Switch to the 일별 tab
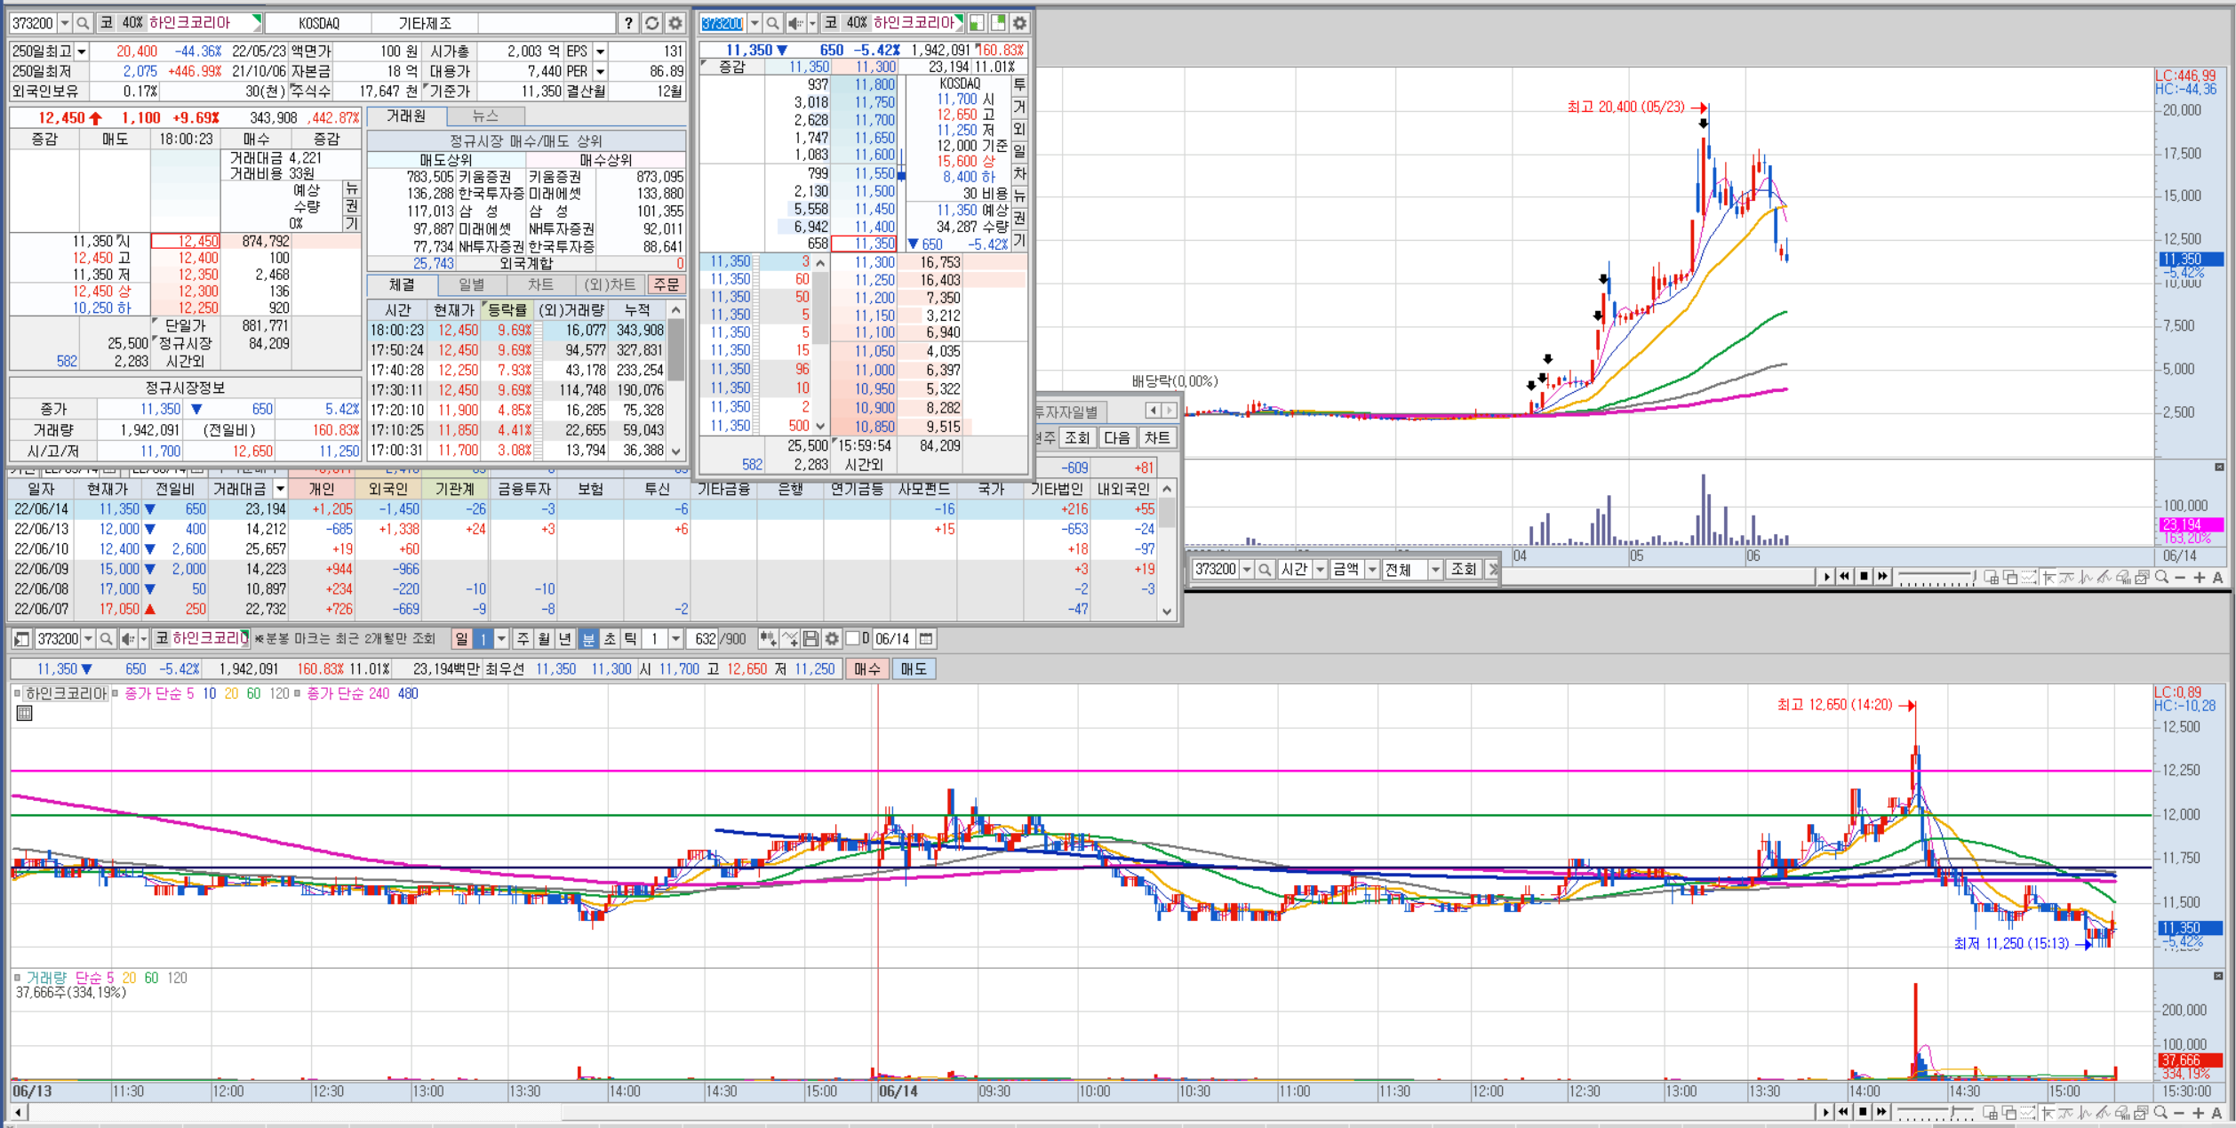 [x=471, y=284]
